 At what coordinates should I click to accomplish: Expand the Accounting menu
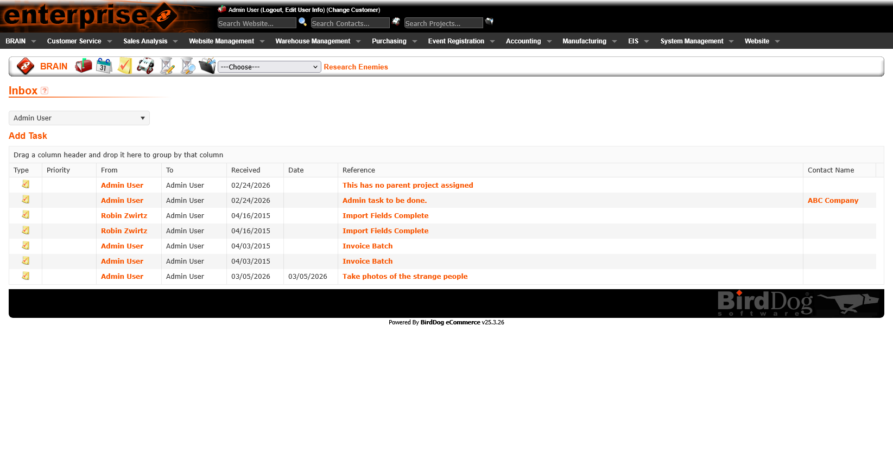click(x=528, y=41)
